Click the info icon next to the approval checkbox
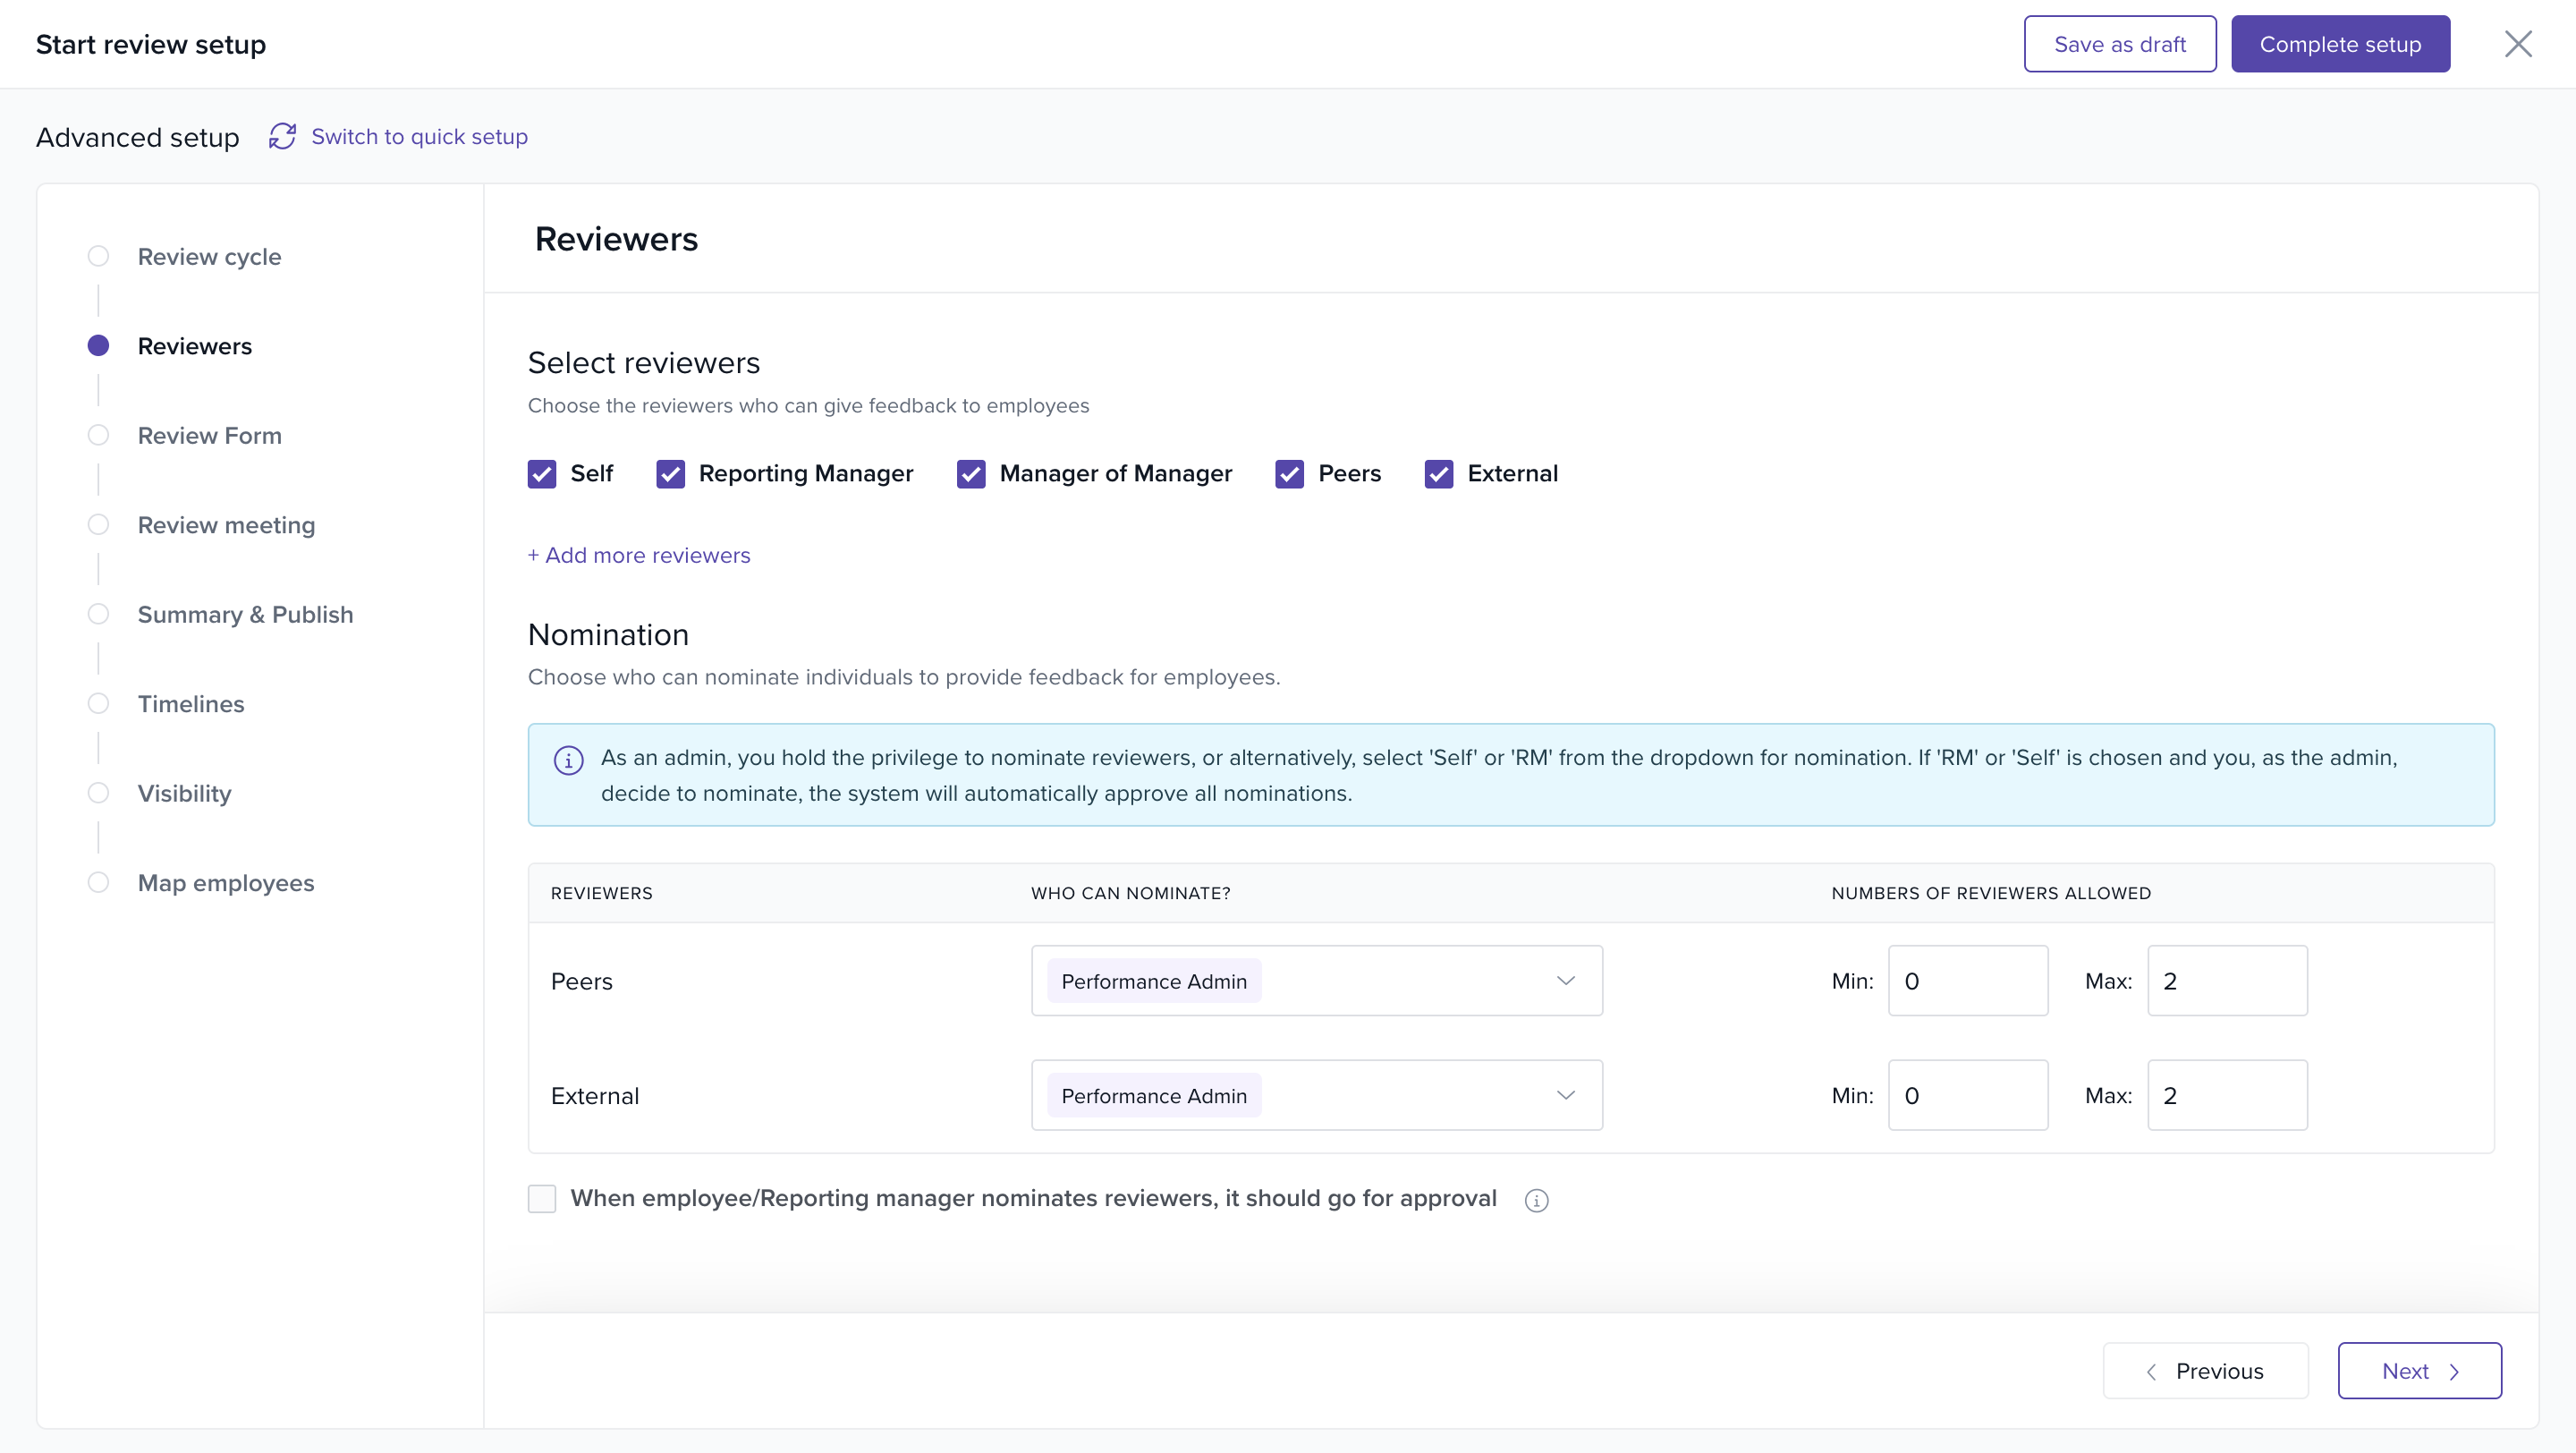 1536,1200
